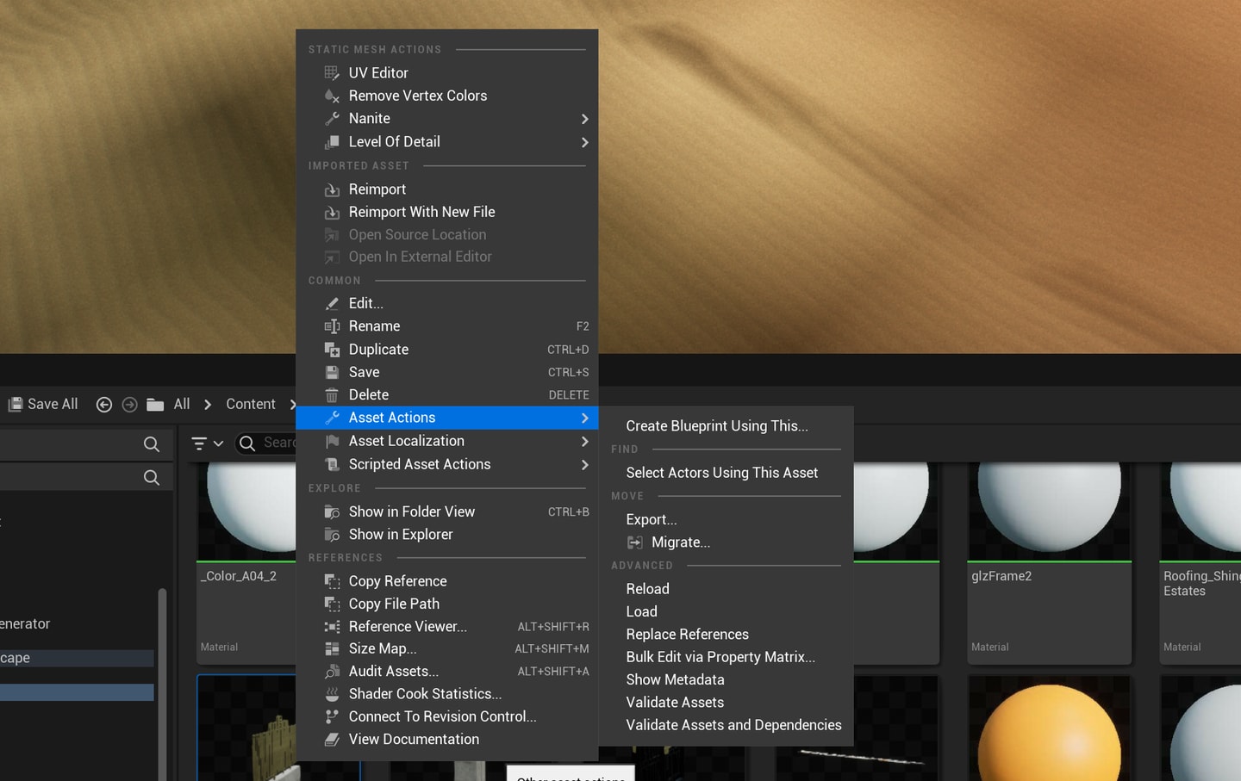Click the Rename icon
This screenshot has height=781, width=1241.
click(x=332, y=326)
